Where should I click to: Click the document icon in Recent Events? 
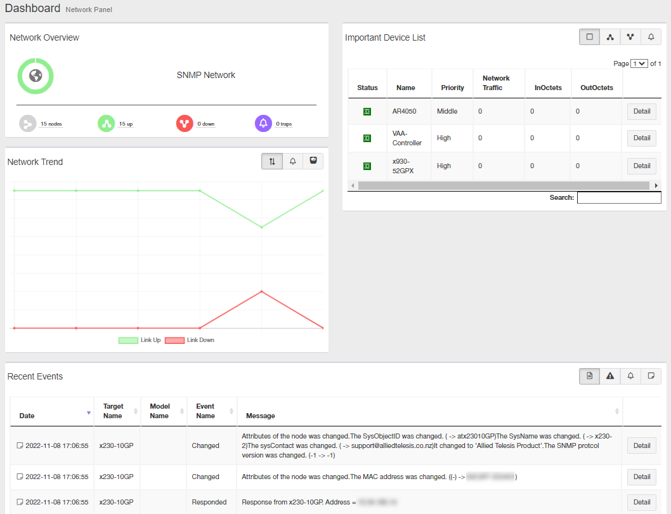(589, 376)
